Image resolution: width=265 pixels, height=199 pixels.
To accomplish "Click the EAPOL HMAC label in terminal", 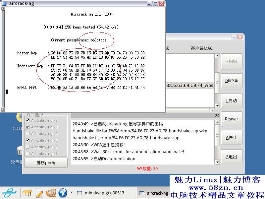I will 27,88.
